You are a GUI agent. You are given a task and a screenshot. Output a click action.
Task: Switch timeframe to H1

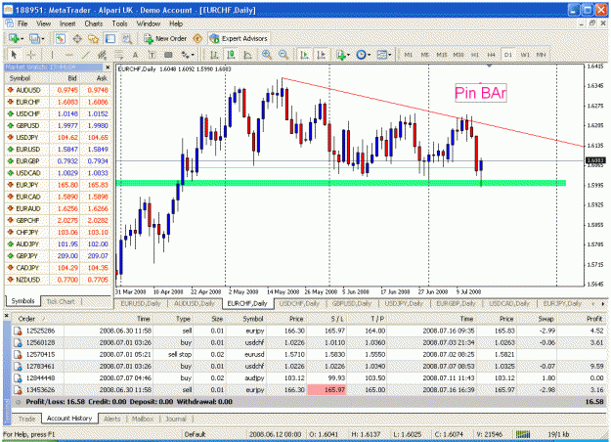pyautogui.click(x=475, y=55)
